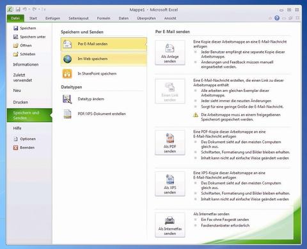Click the Speichern unter text in sidebar
This screenshot has width=307, height=249.
click(33, 37)
